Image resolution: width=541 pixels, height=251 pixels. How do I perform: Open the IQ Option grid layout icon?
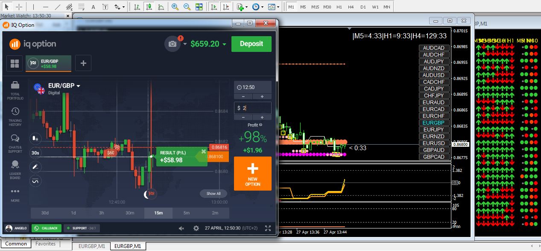pyautogui.click(x=15, y=63)
